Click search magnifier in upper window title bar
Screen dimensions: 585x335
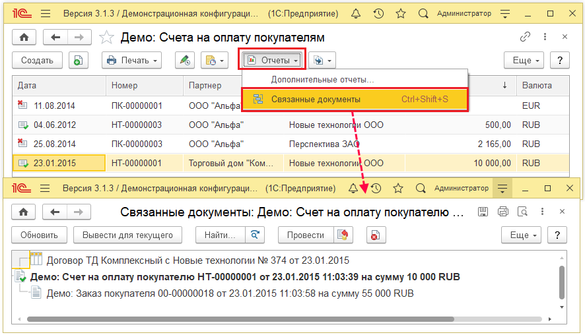(x=423, y=14)
